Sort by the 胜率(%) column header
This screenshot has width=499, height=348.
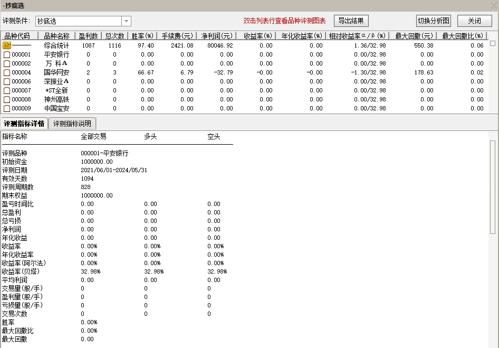coord(142,36)
